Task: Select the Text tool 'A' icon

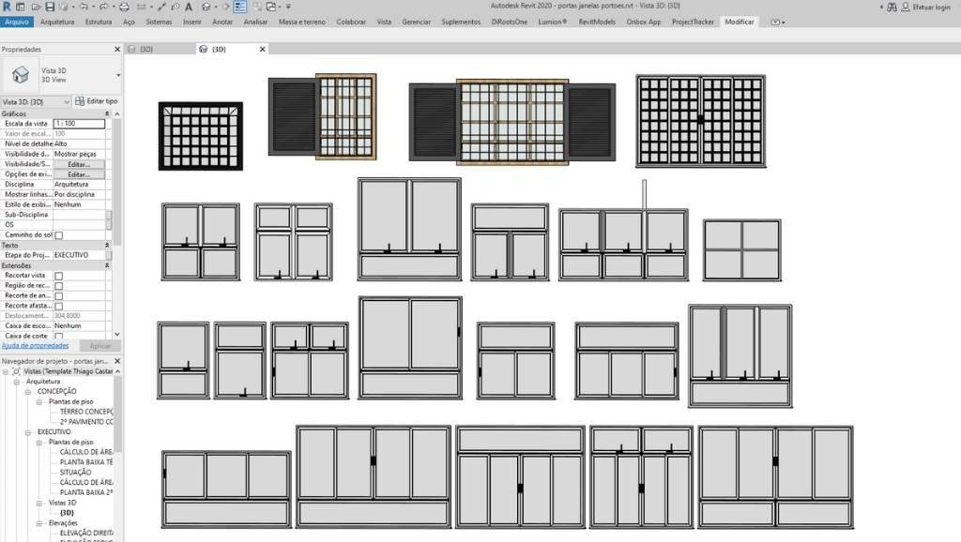Action: [x=189, y=7]
